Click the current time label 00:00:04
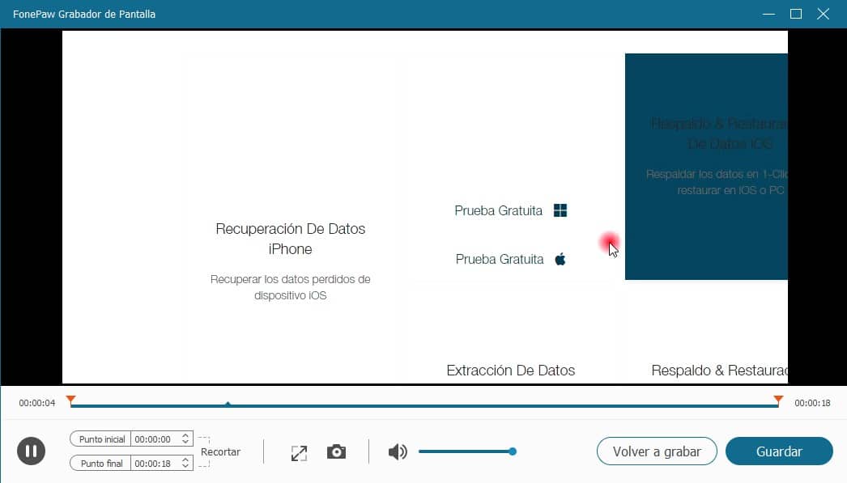This screenshot has width=847, height=483. [36, 403]
